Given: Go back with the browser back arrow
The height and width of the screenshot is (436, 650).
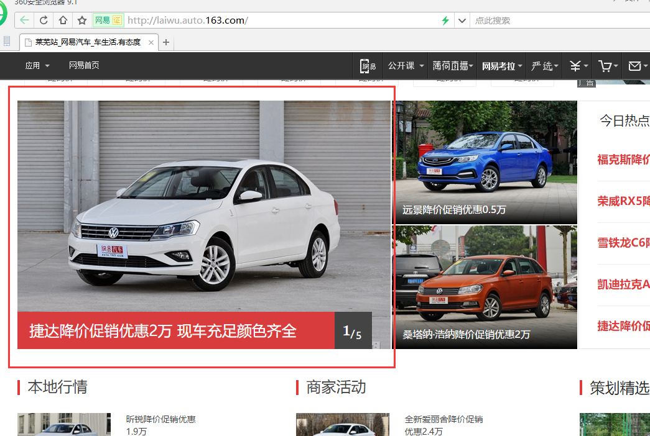Looking at the screenshot, I should tap(24, 20).
